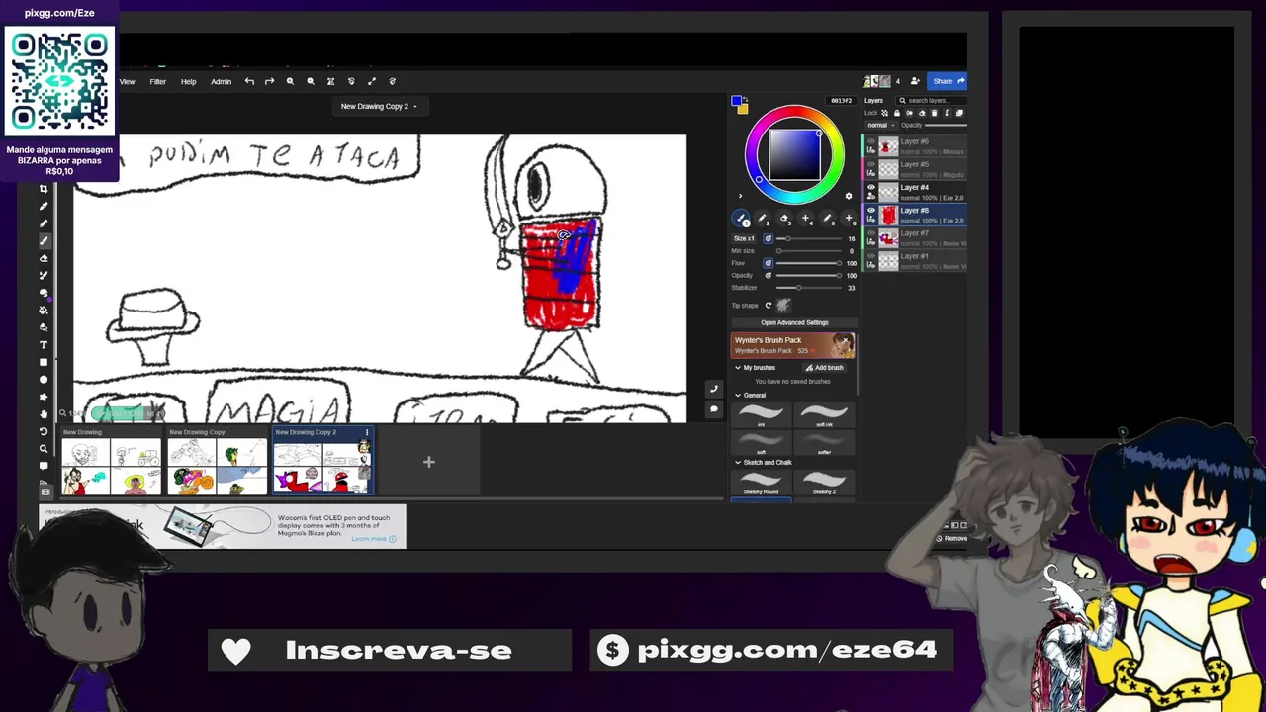Toggle visibility of Layer #8
Viewport: 1266px width, 712px height.
[871, 210]
